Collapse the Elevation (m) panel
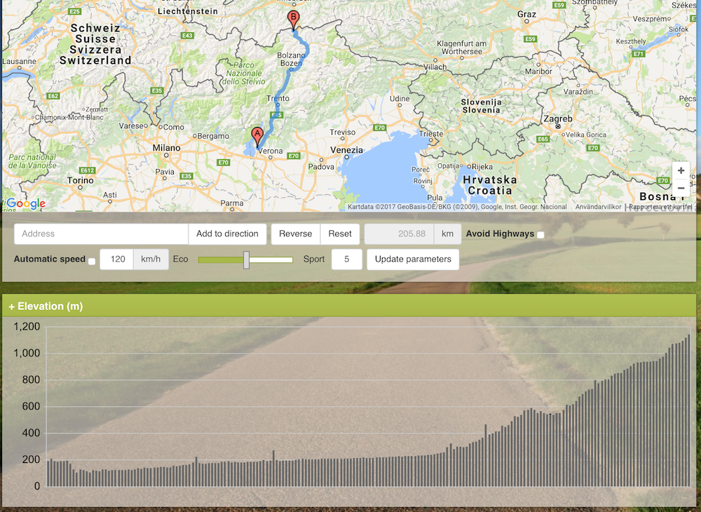This screenshot has height=512, width=701. point(46,306)
